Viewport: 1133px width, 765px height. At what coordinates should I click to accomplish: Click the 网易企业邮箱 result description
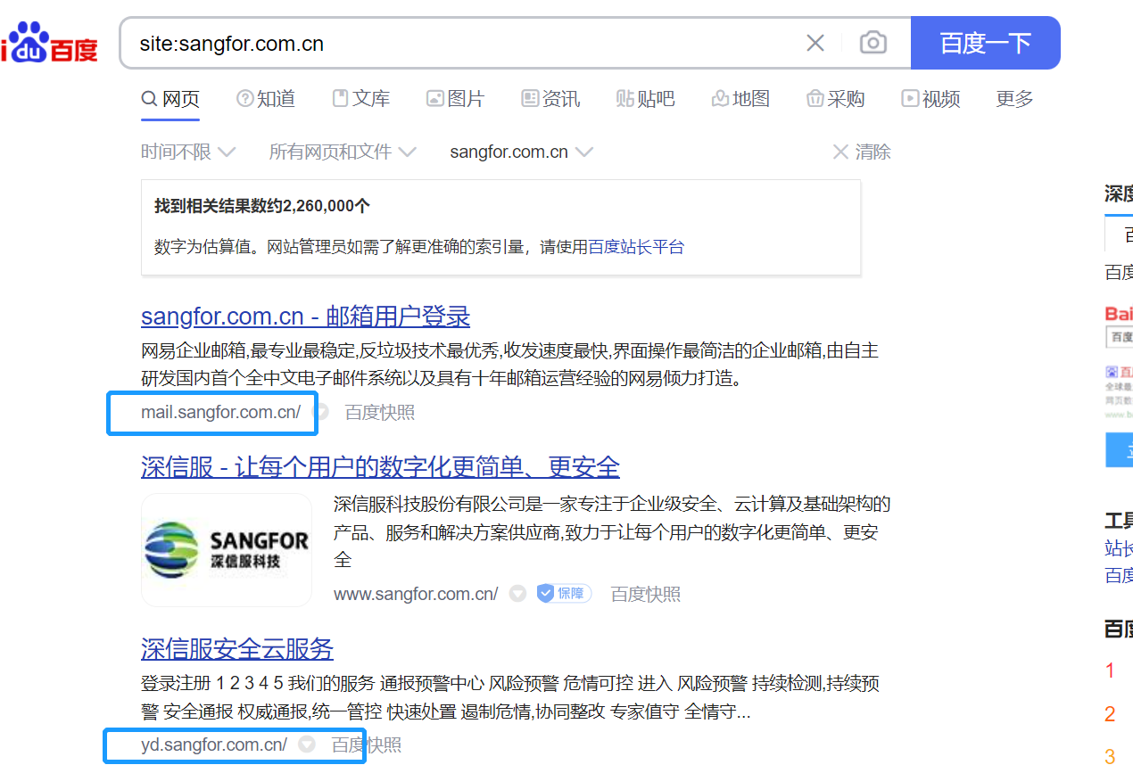[x=509, y=364]
